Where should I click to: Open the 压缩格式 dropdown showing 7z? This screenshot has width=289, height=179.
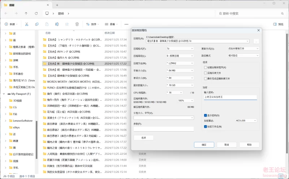click(180, 48)
